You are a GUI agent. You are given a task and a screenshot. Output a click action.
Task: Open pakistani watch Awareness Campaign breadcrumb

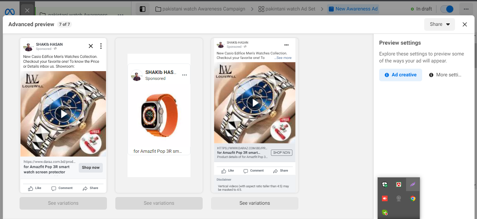200,9
